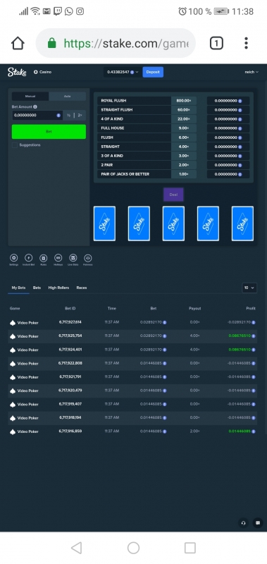
Task: Halve the bet with ½ button
Action: pyautogui.click(x=68, y=115)
